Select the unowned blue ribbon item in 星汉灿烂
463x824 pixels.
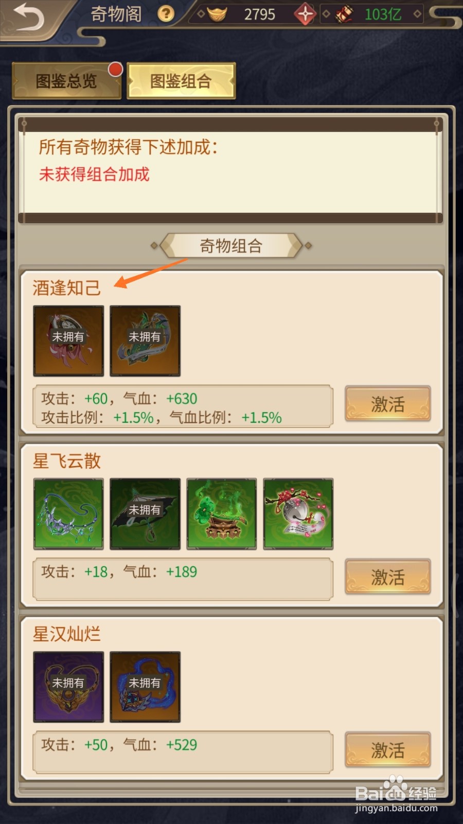click(x=145, y=687)
